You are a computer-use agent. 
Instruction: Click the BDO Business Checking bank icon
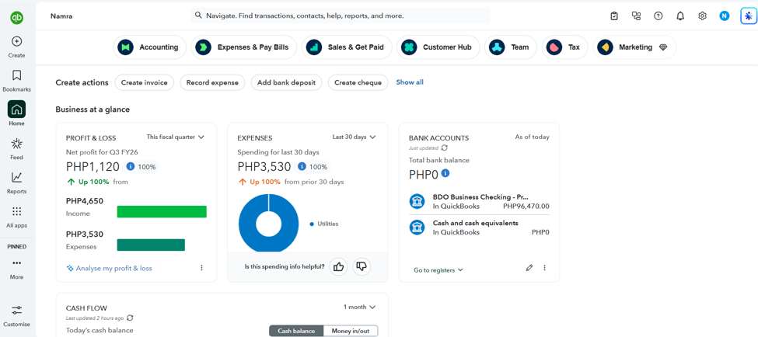point(417,201)
